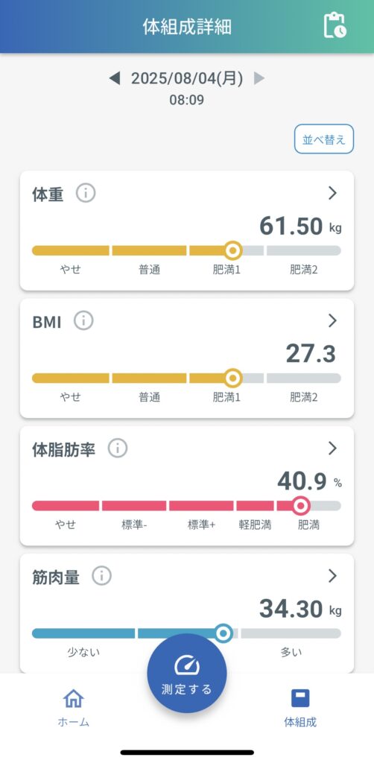Click the 体脂肪率 gauge marker on 肥満
Viewport: 374px width, 763px height.
point(302,506)
